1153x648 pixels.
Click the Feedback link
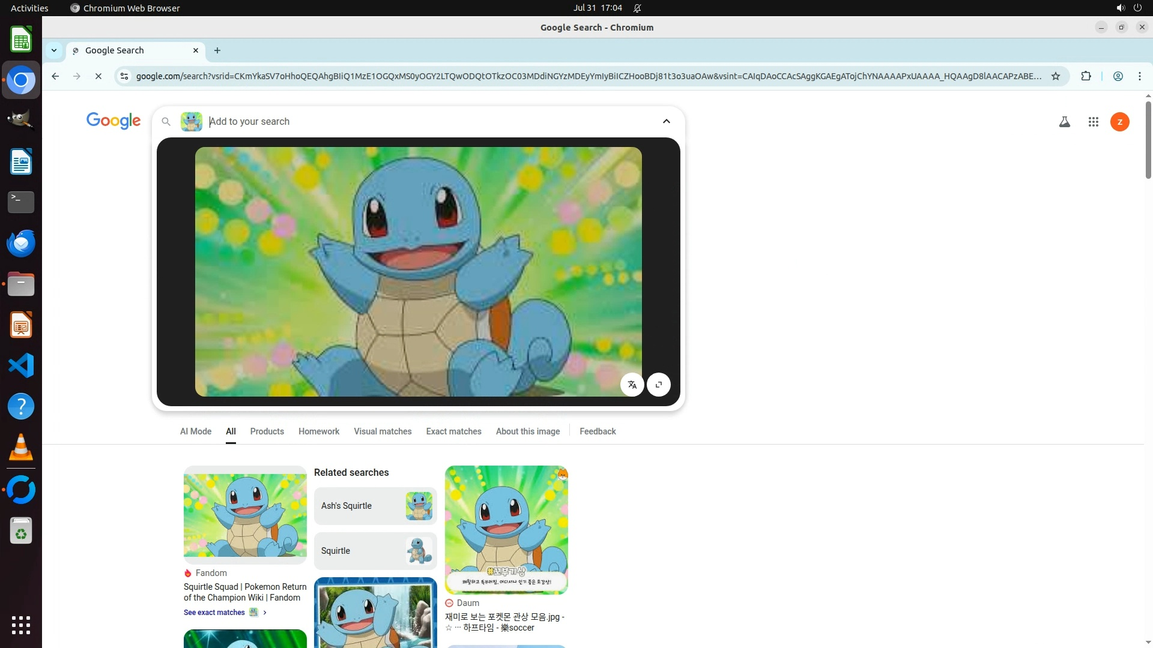tap(597, 431)
